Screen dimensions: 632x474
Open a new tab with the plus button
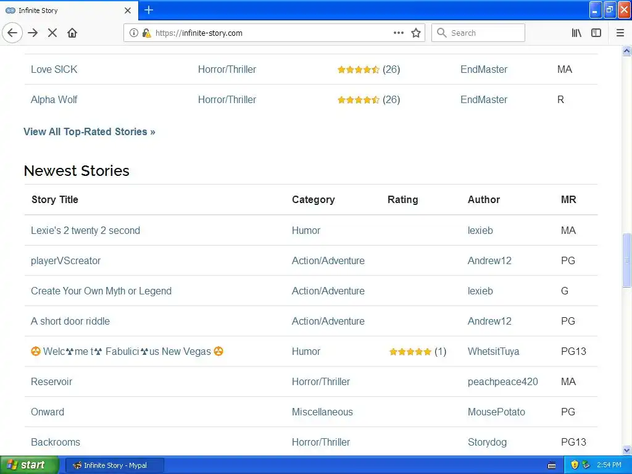[149, 10]
